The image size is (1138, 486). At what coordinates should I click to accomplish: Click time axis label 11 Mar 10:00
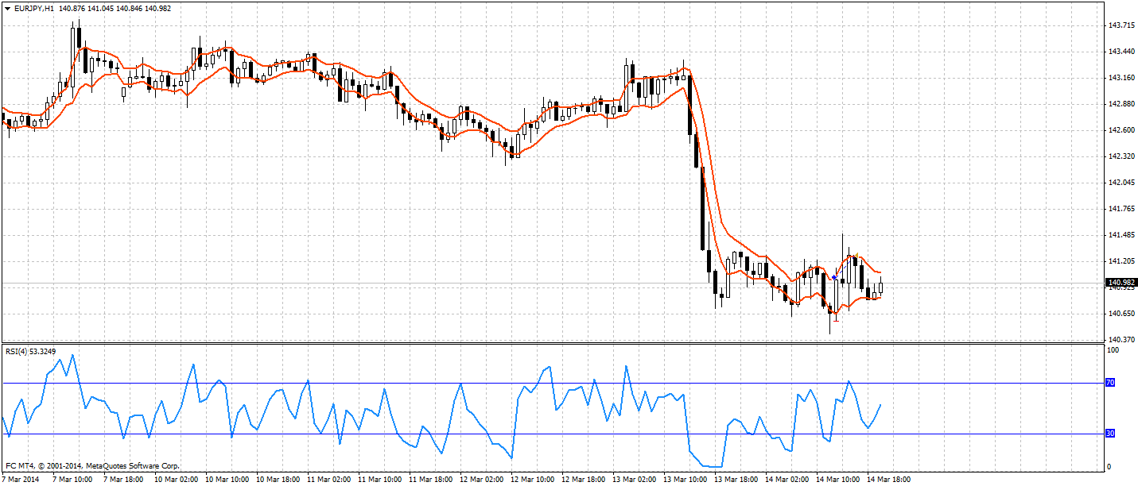click(379, 480)
